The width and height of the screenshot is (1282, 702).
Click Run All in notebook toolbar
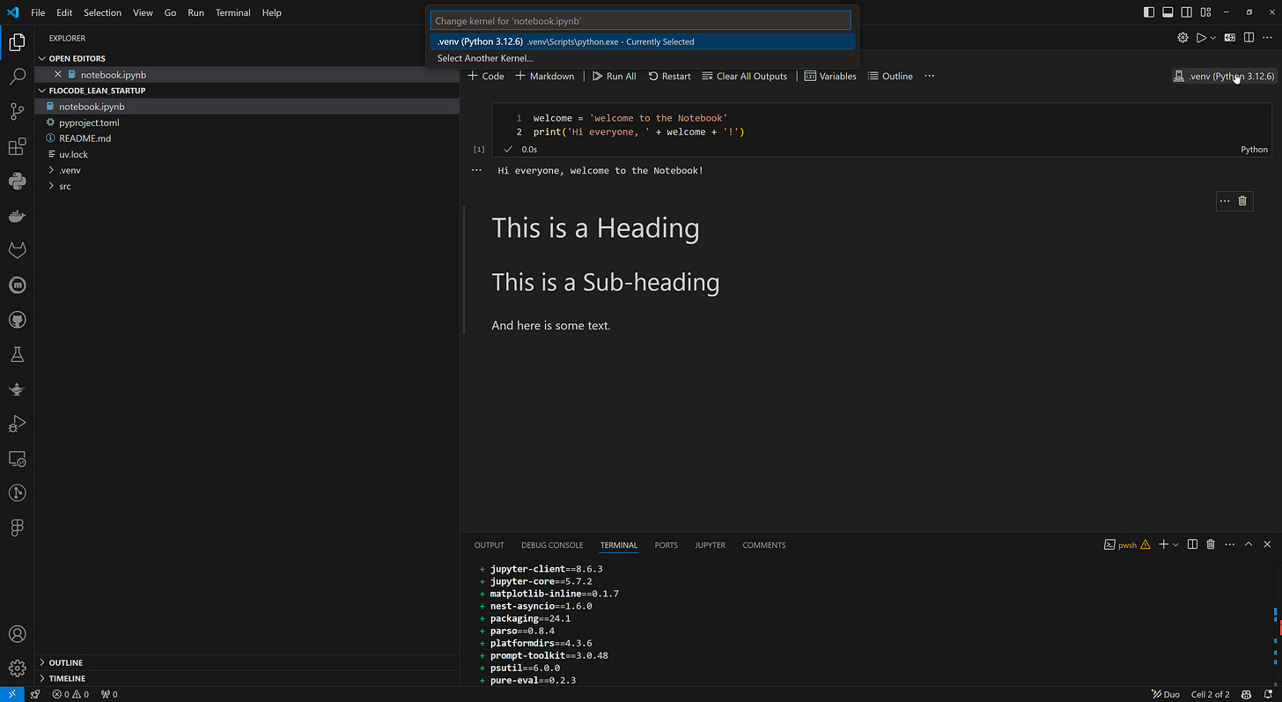[614, 76]
